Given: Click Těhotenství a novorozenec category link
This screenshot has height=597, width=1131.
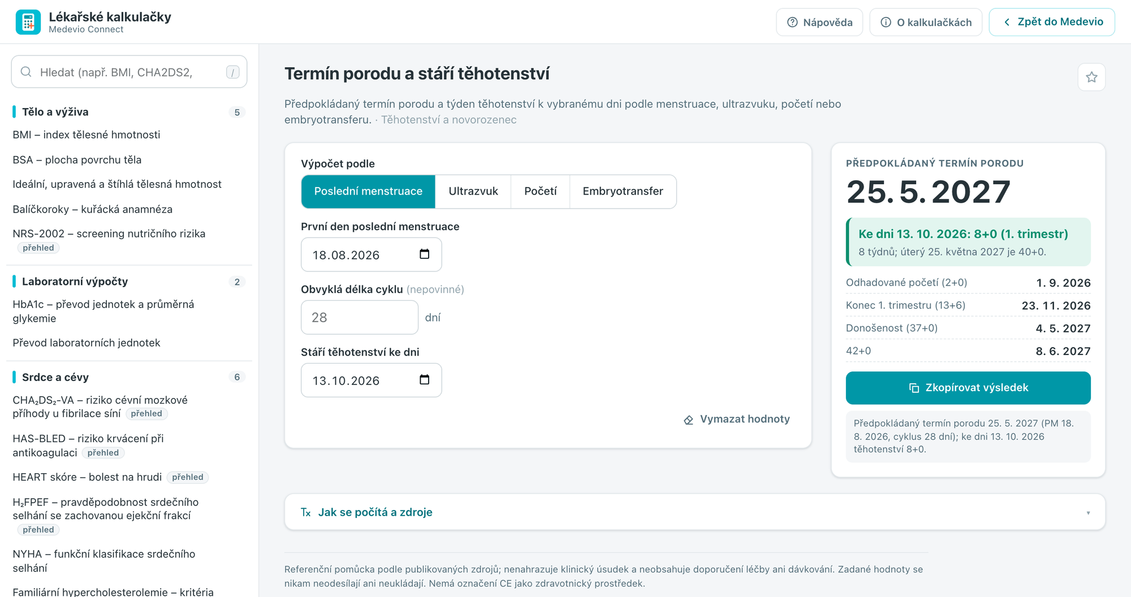Looking at the screenshot, I should [x=448, y=120].
